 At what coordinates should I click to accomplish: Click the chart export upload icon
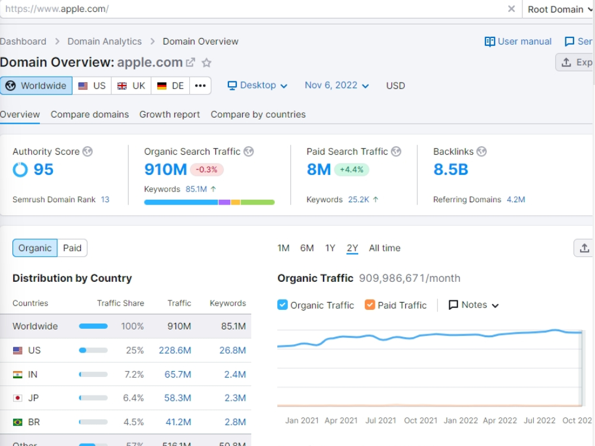[584, 248]
